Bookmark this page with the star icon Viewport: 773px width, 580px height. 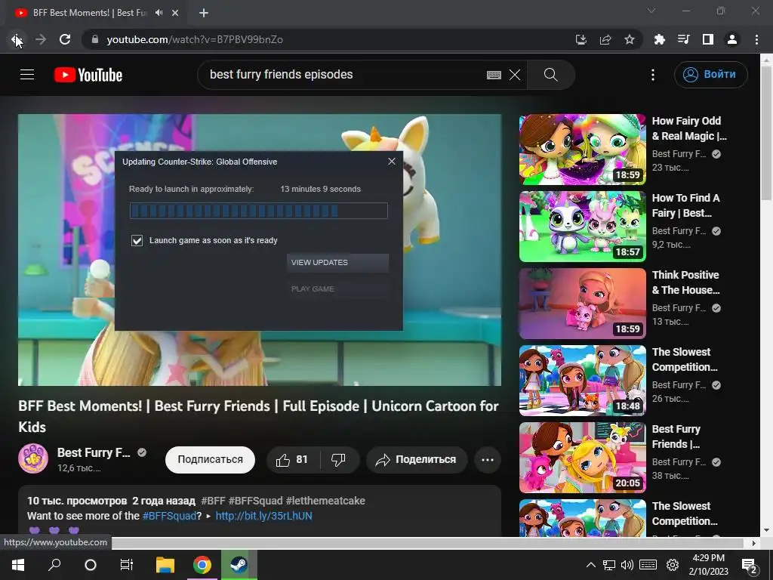coord(630,39)
